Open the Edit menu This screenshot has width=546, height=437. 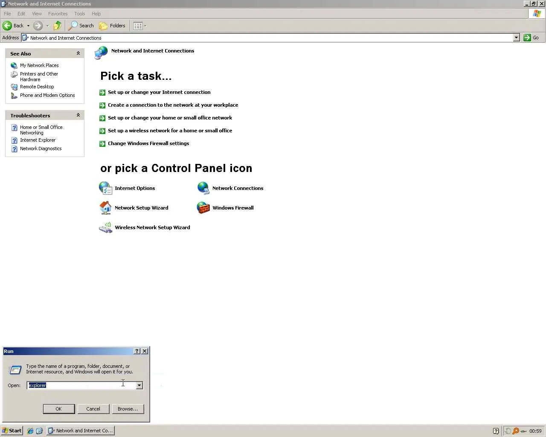click(21, 14)
